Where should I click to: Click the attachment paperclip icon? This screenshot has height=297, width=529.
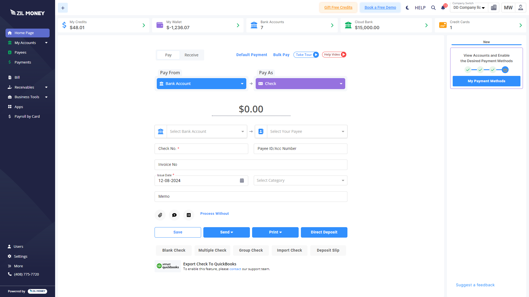160,215
